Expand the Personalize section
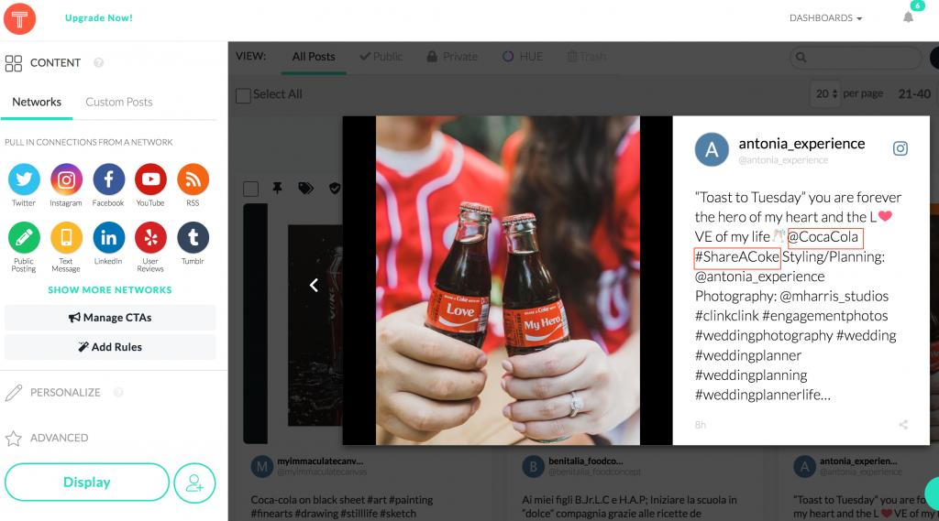Screen dimensions: 939x521 point(65,392)
